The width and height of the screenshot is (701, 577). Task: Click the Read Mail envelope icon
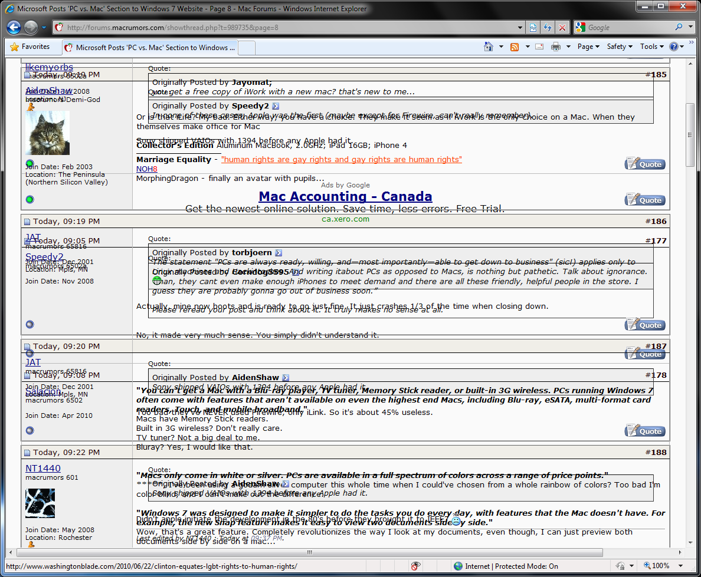pyautogui.click(x=539, y=47)
